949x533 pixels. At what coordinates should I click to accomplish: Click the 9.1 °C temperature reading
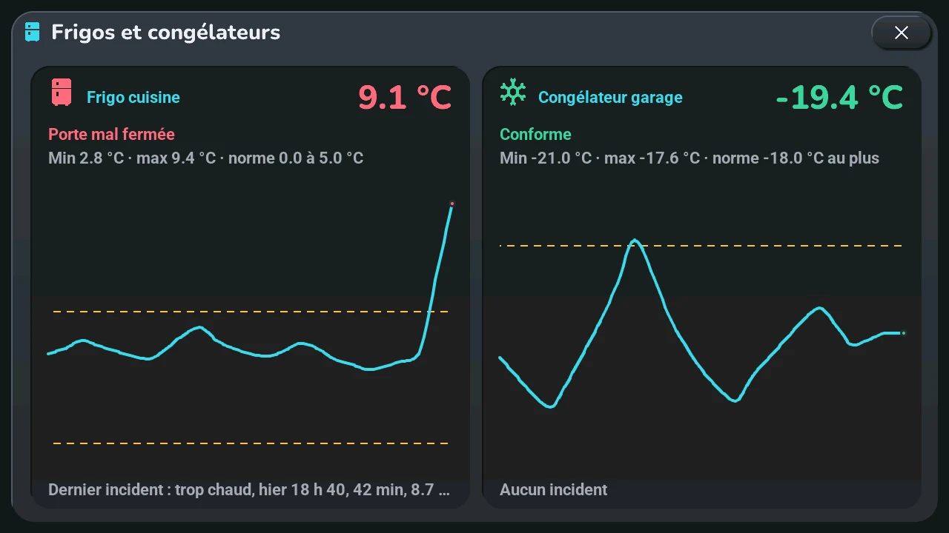click(405, 97)
